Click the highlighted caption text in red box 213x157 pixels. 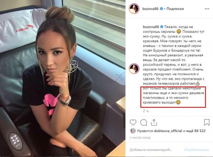(173, 97)
